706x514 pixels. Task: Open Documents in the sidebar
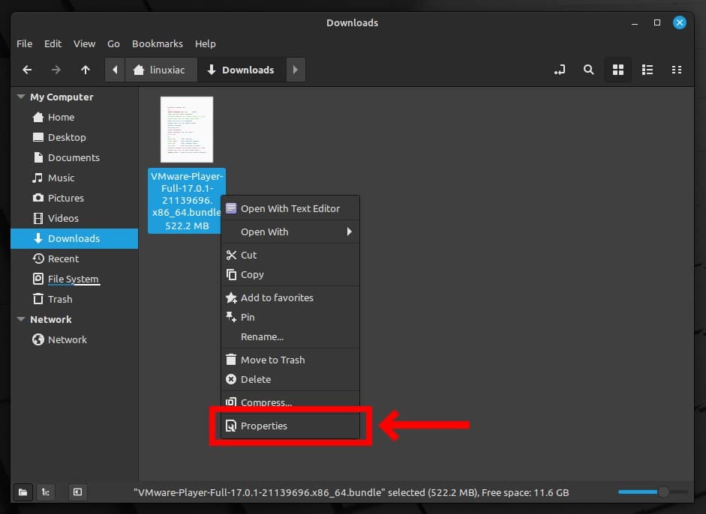coord(74,157)
